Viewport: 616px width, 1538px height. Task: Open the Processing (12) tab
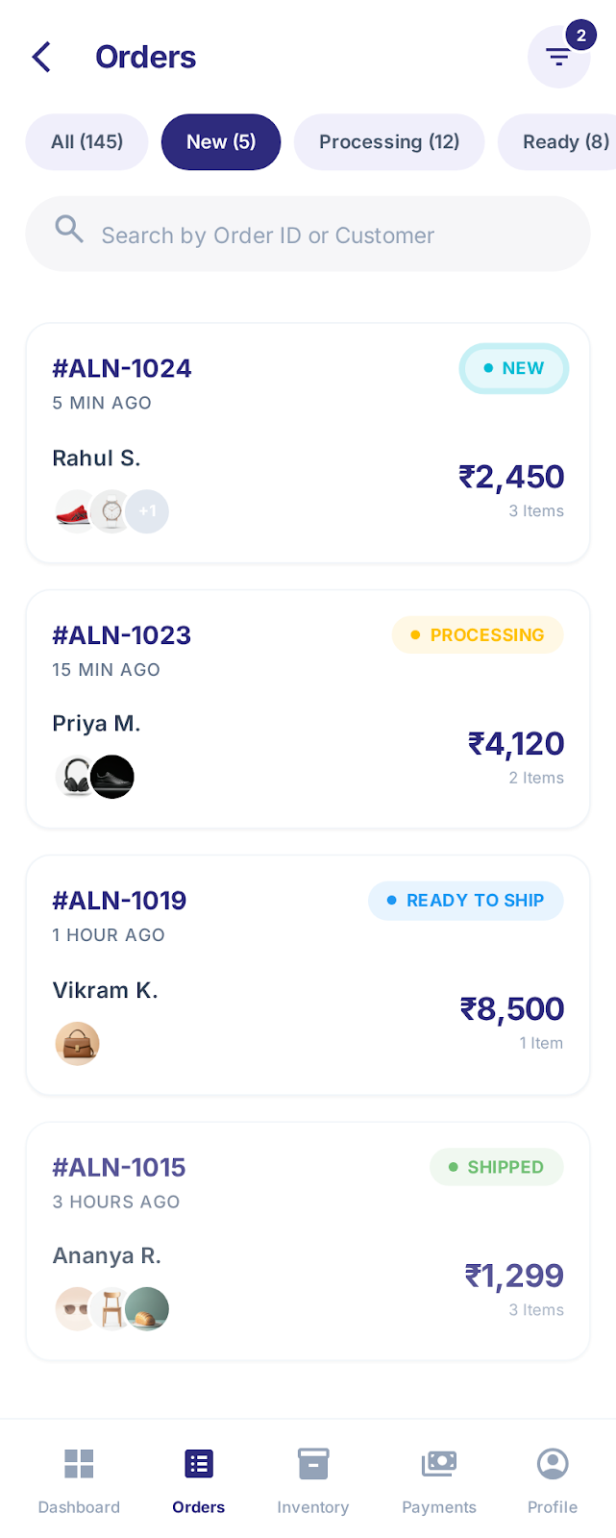[x=388, y=141]
